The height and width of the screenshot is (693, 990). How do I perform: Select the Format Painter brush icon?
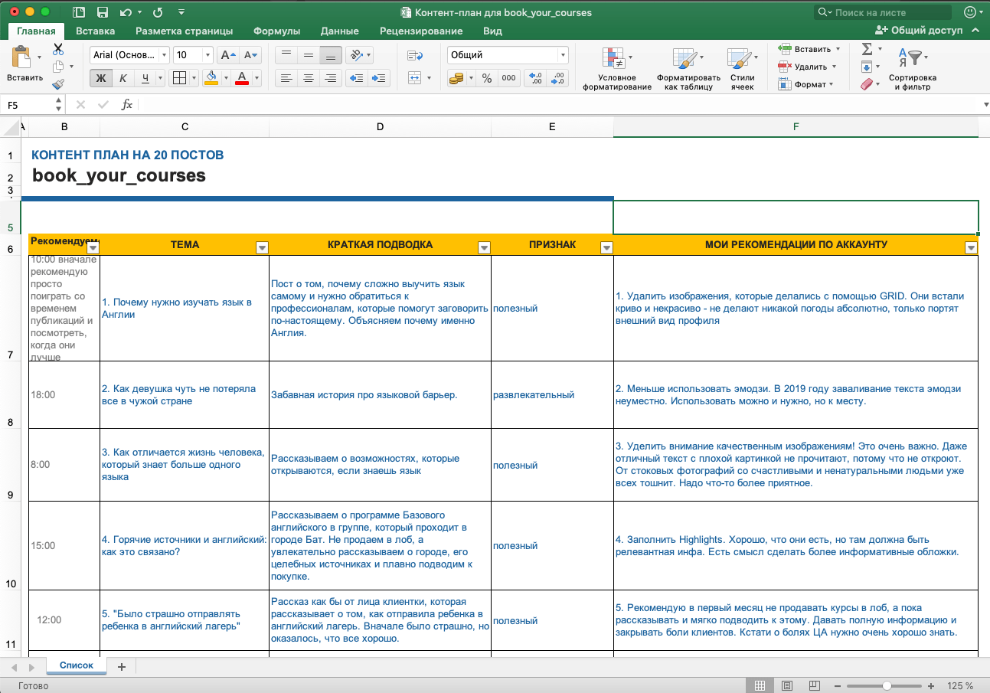(58, 84)
